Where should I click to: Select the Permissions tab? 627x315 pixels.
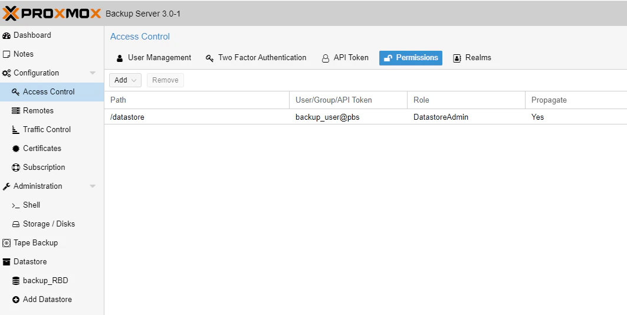411,58
